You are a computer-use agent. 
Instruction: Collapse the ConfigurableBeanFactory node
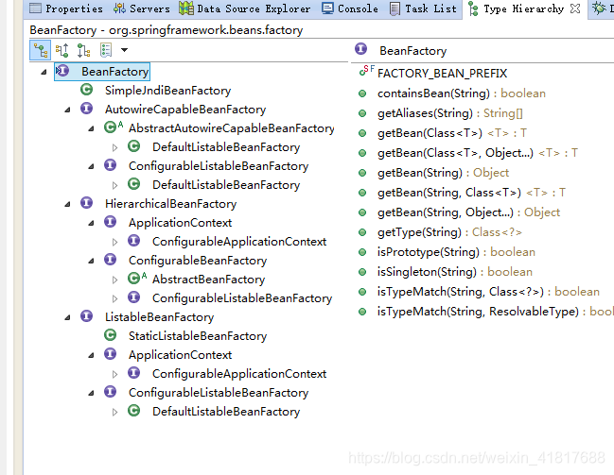[x=91, y=261]
